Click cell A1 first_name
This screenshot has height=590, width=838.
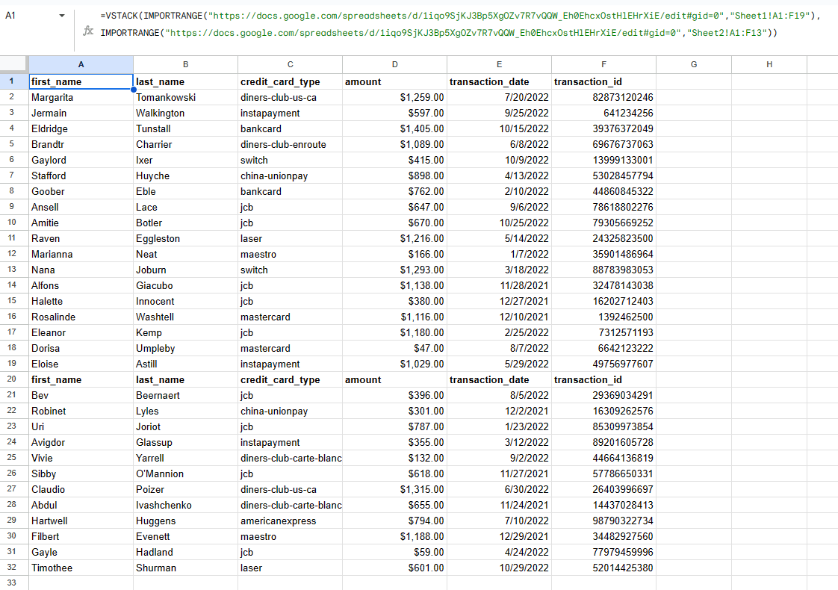81,81
